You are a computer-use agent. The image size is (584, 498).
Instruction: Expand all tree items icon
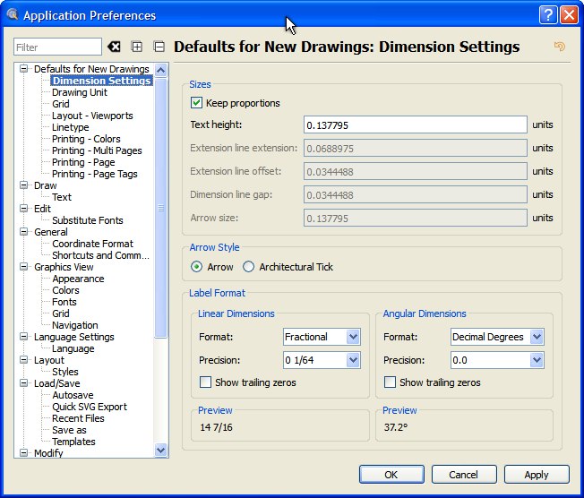[137, 47]
